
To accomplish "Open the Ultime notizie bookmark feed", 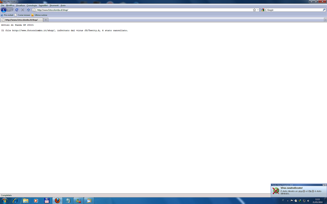I will (x=40, y=15).
